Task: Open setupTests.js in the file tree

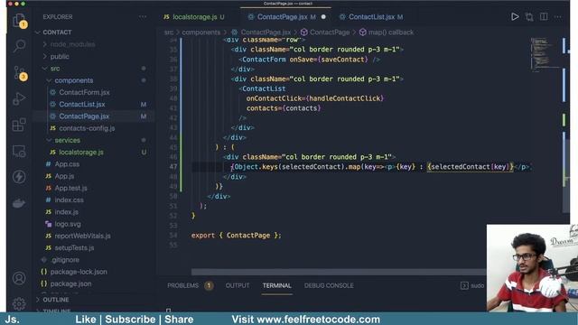Action: point(74,248)
